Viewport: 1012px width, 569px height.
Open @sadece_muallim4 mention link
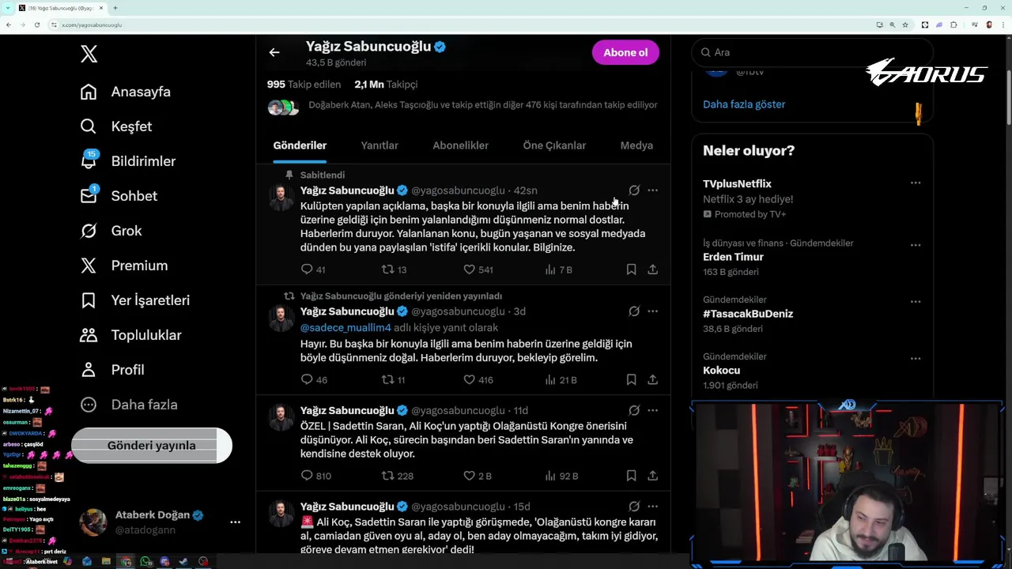346,328
